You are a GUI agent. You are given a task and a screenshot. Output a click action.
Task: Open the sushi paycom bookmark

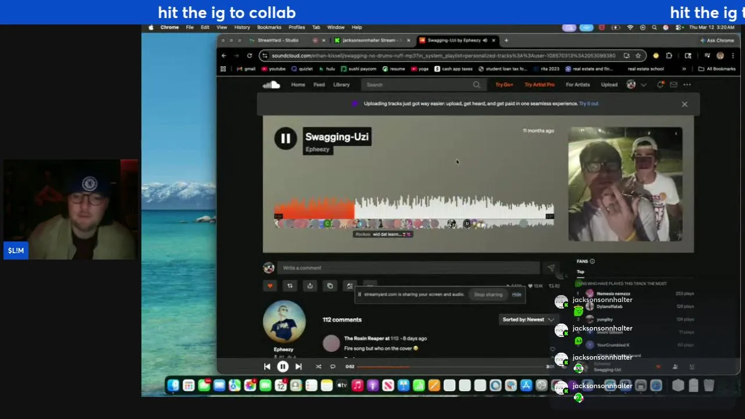pos(359,69)
